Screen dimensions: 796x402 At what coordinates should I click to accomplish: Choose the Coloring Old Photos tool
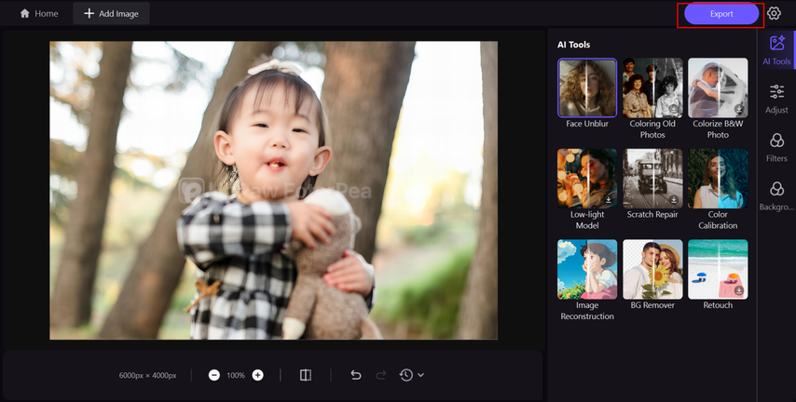click(652, 87)
